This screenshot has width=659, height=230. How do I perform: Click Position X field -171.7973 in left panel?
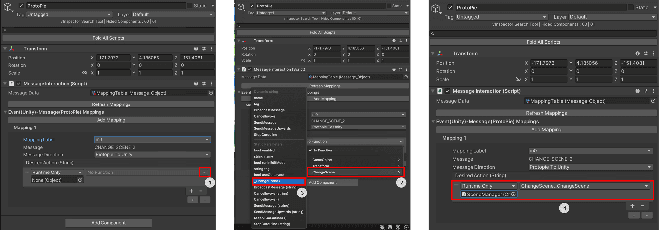pos(113,57)
